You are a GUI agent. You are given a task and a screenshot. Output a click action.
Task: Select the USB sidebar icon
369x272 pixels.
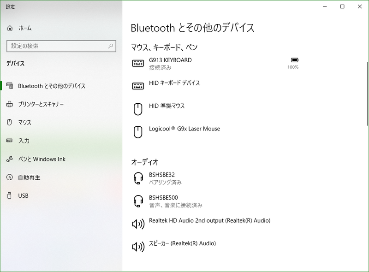click(x=10, y=196)
